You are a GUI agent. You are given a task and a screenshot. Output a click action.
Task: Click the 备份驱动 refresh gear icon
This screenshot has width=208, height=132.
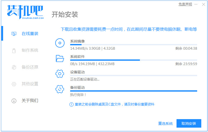click(60, 89)
